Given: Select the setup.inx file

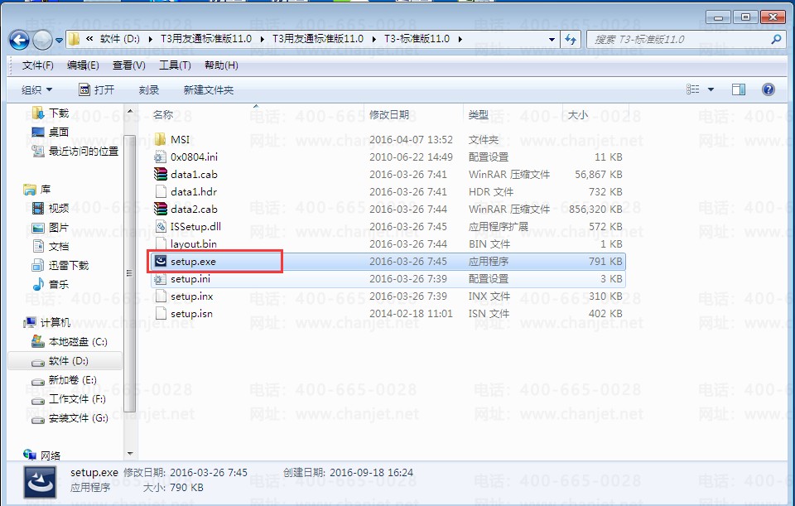Looking at the screenshot, I should tap(191, 296).
